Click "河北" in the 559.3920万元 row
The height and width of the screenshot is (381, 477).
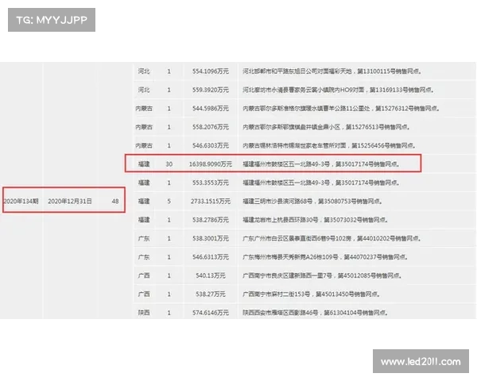[144, 90]
